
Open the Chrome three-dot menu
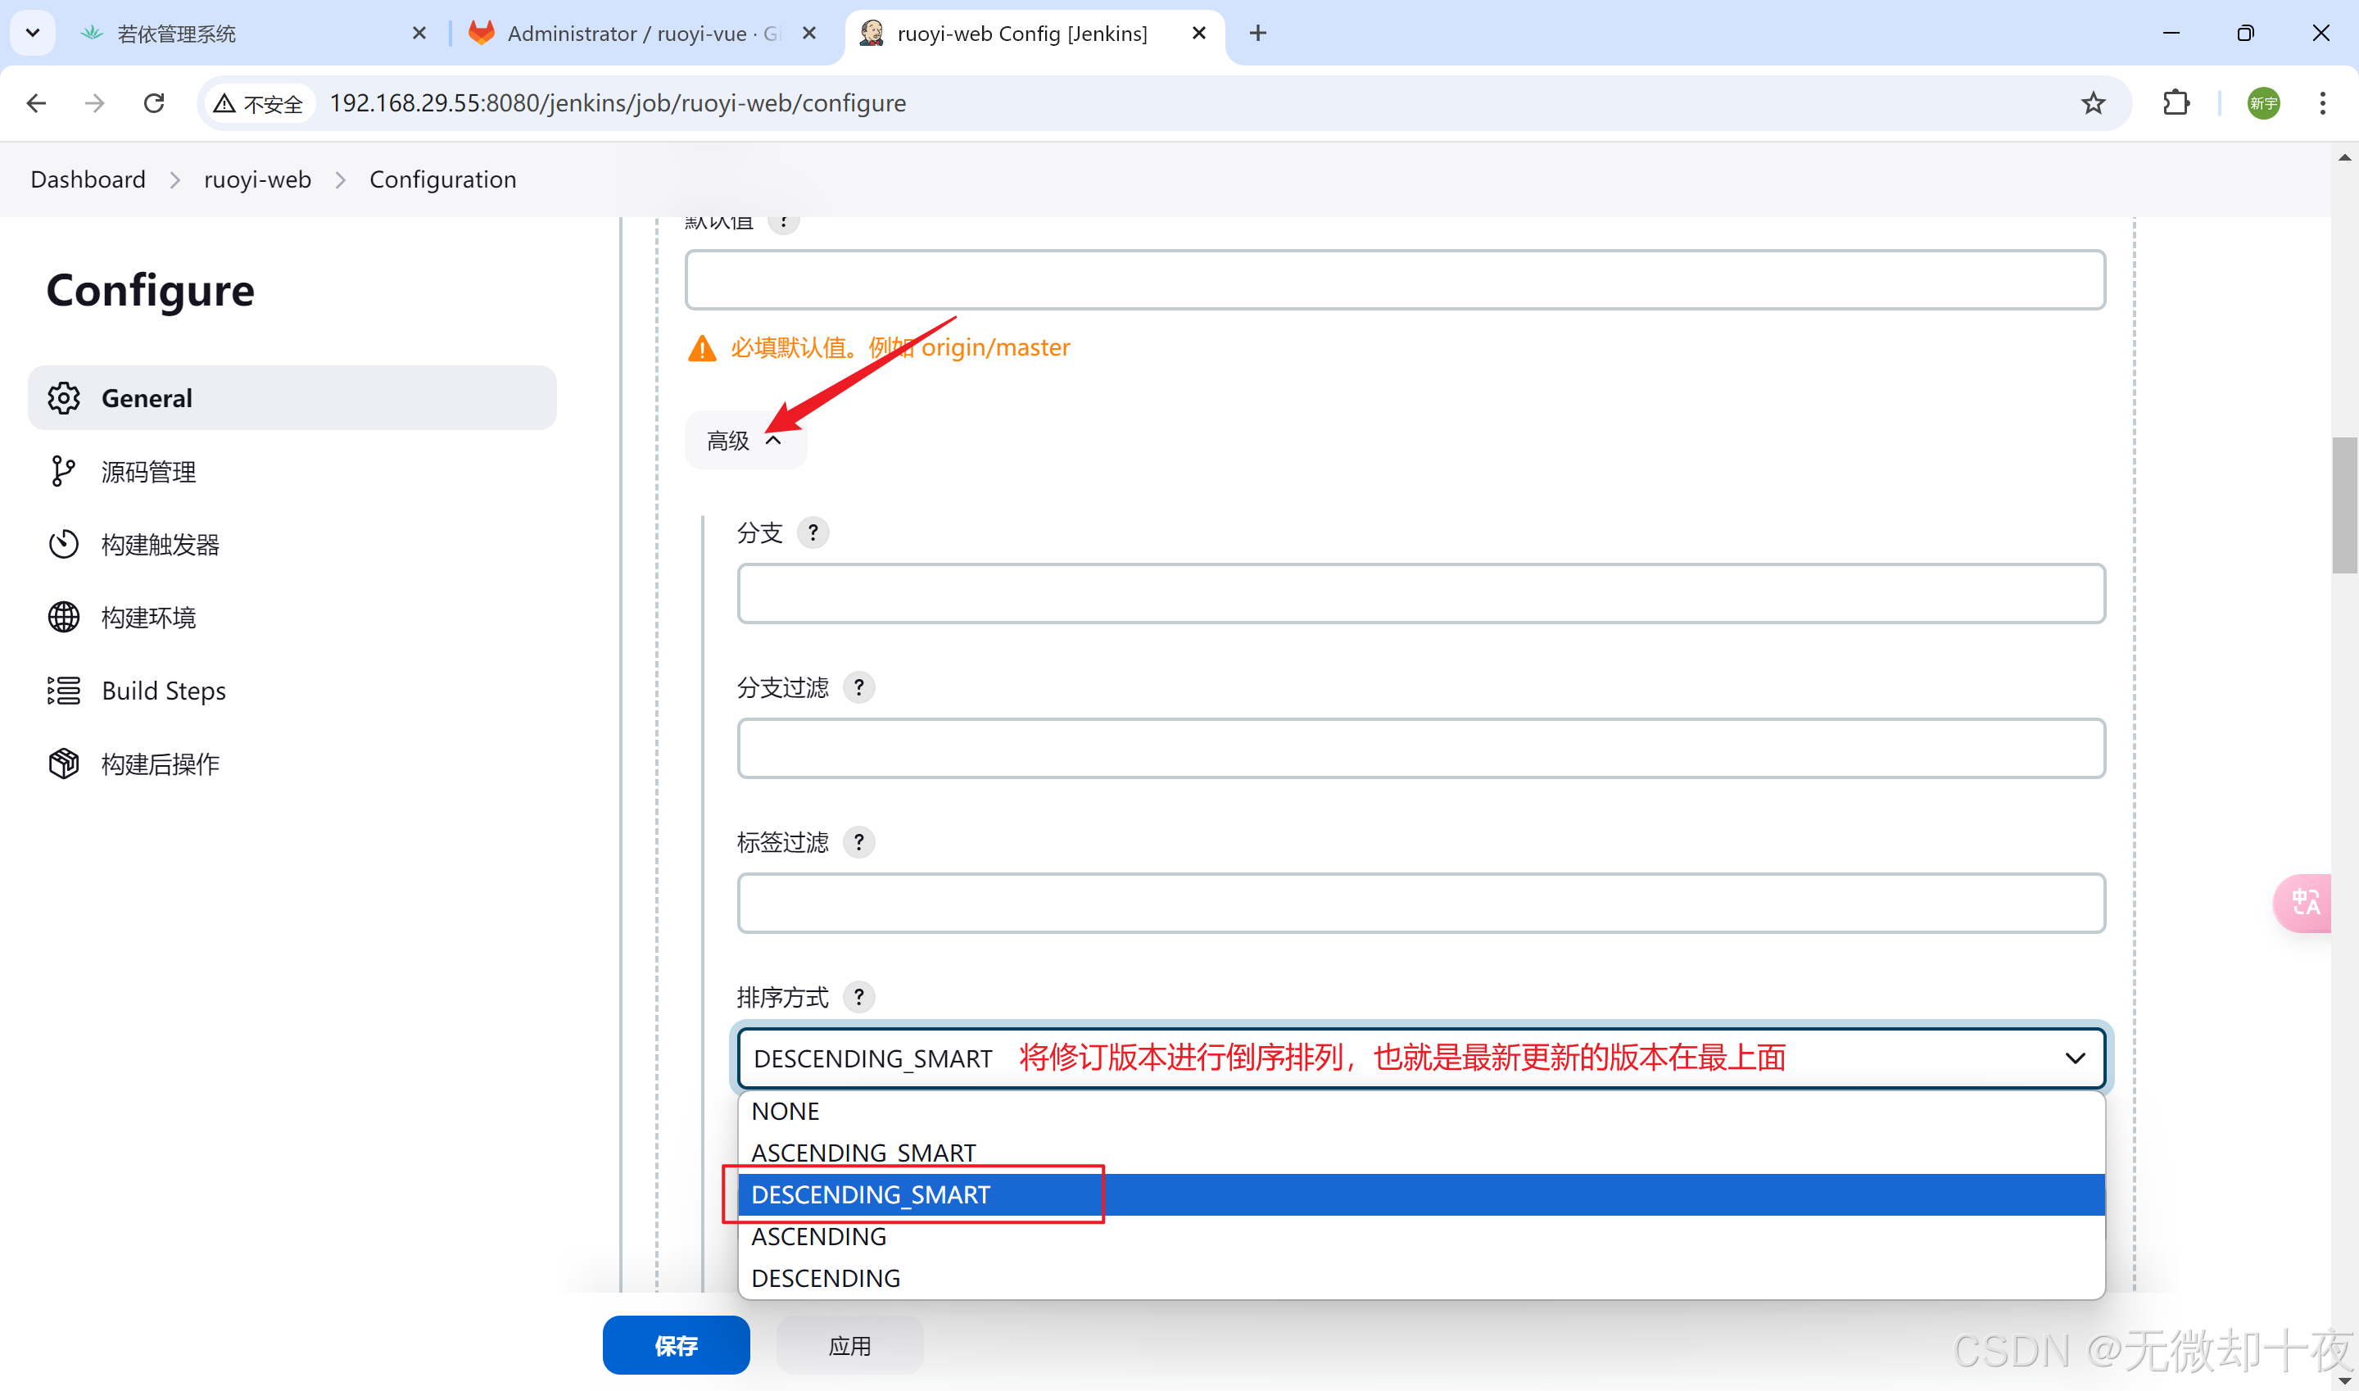pos(2321,103)
